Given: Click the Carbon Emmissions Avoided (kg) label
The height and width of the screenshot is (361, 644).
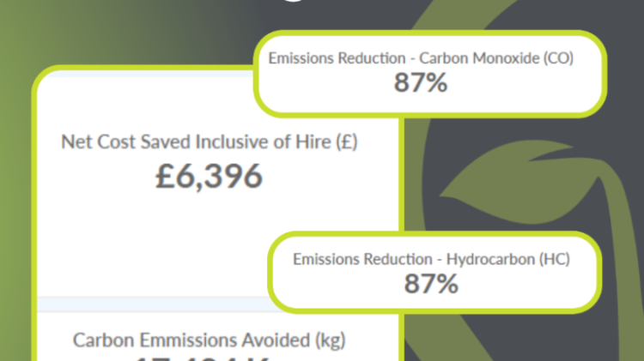Looking at the screenshot, I should (209, 340).
